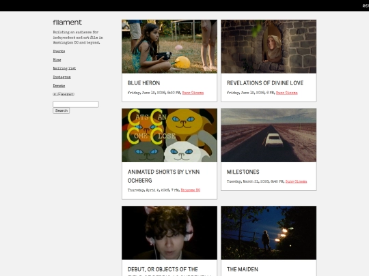369x276 pixels.
Task: Focus the sidebar search input field
Action: click(x=76, y=104)
